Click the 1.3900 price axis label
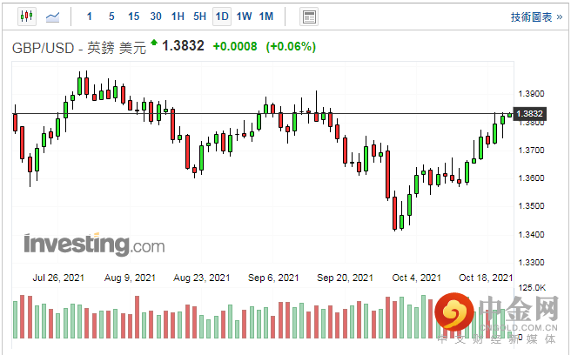The width and height of the screenshot is (571, 355). point(531,94)
